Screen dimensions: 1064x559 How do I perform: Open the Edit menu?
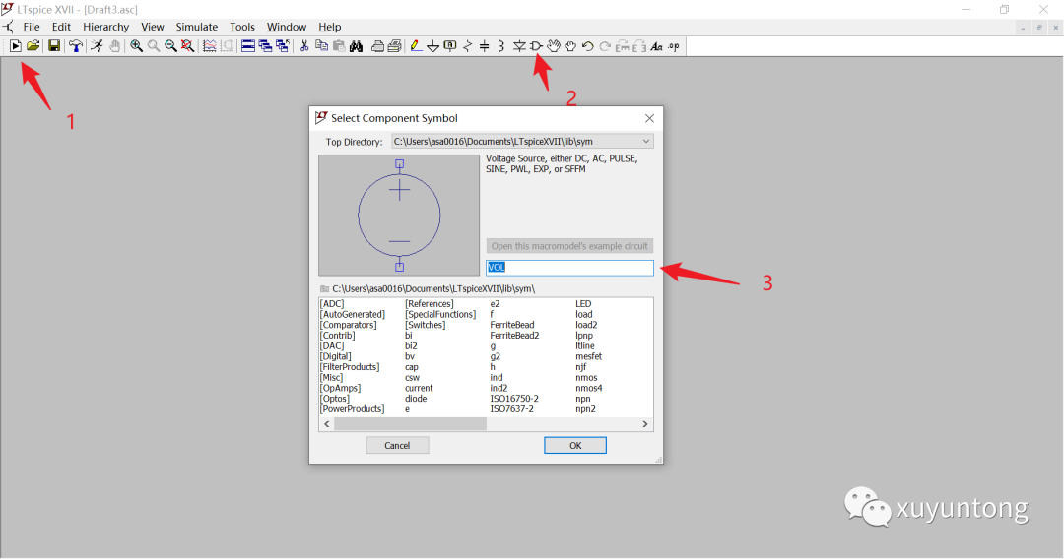(x=61, y=28)
